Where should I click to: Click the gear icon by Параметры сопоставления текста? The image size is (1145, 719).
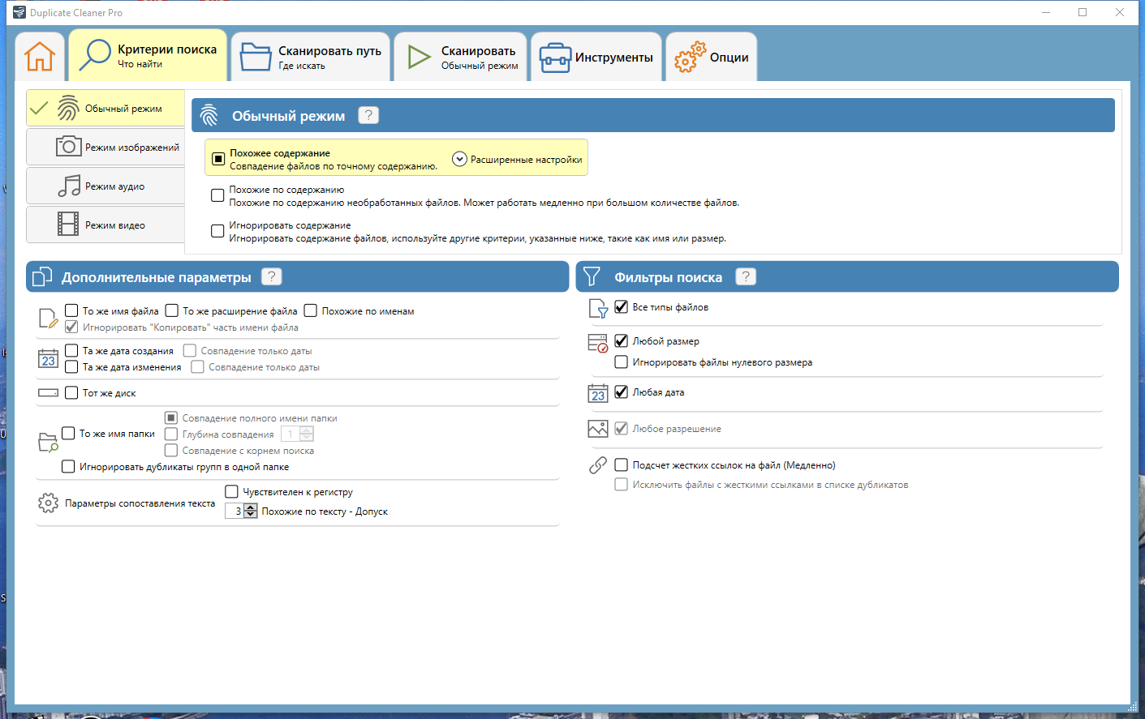pos(48,503)
